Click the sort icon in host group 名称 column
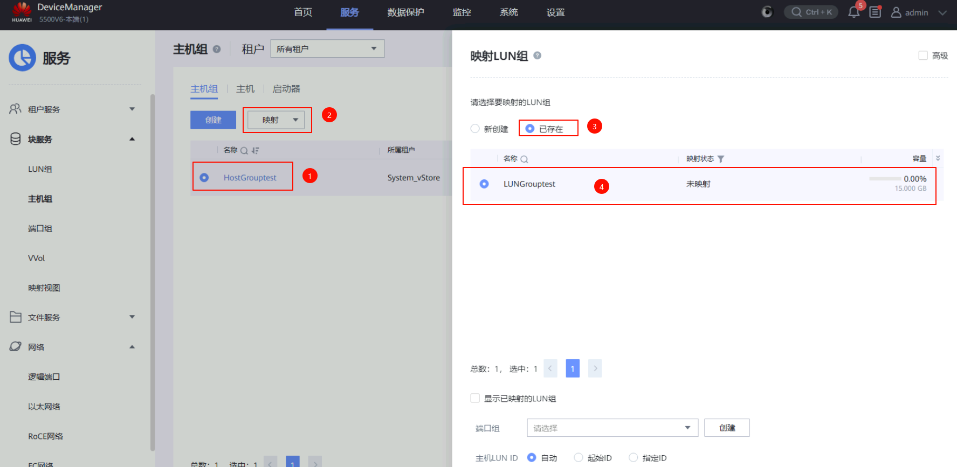This screenshot has width=957, height=467. [255, 151]
